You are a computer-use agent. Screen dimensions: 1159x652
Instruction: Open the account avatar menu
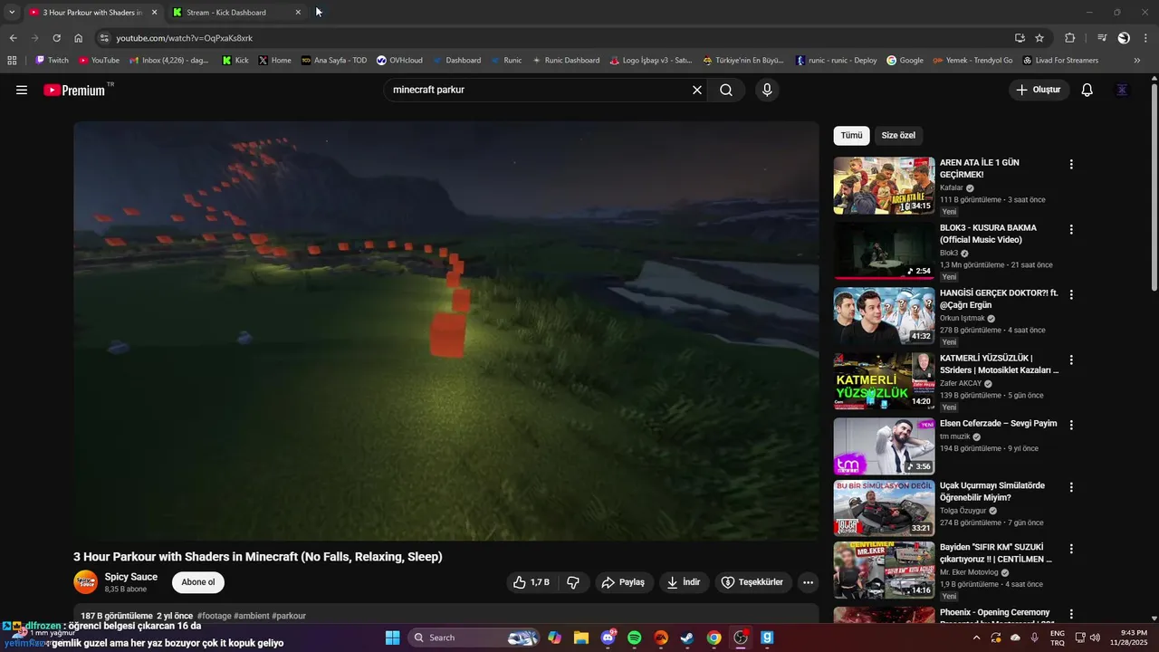click(x=1123, y=90)
